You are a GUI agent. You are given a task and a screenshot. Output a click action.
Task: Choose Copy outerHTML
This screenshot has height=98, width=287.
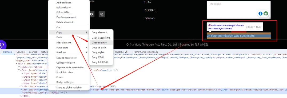tap(101, 38)
